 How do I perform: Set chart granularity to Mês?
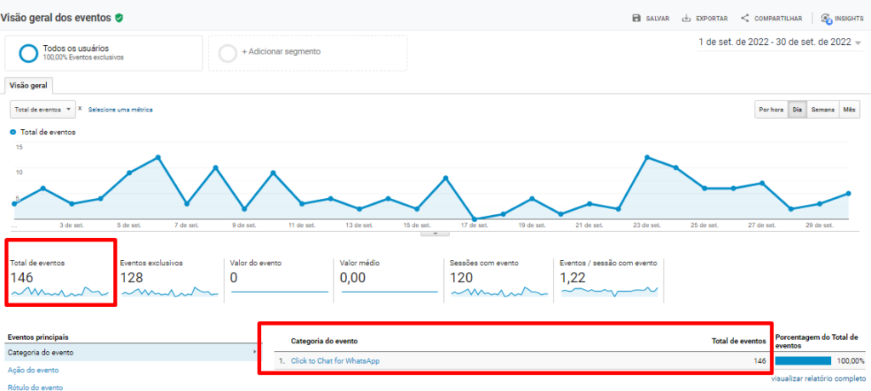tap(849, 110)
